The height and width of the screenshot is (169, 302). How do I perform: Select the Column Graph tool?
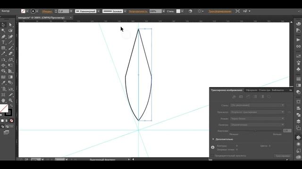pyautogui.click(x=10, y=89)
